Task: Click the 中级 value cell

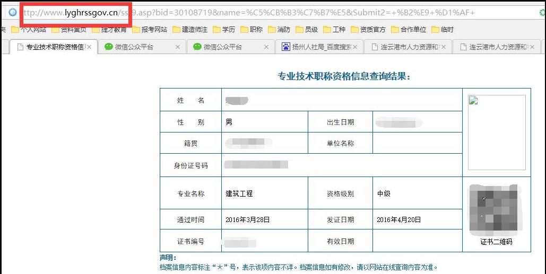Action: 418,193
